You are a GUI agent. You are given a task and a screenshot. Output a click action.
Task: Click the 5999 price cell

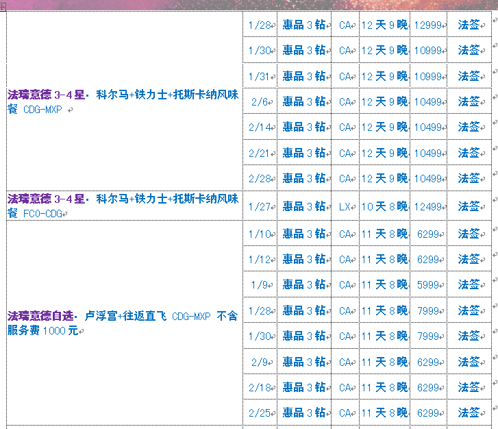point(429,284)
